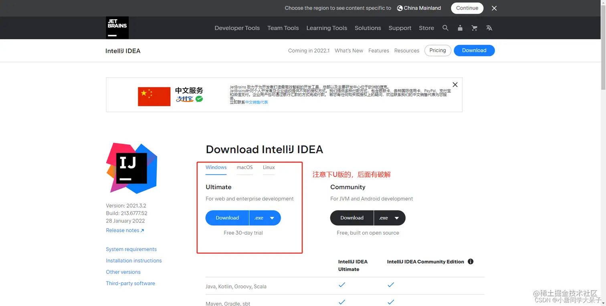The height and width of the screenshot is (306, 606).
Task: Click the IntelliJ IDEA Ultimate column header
Action: point(353,265)
